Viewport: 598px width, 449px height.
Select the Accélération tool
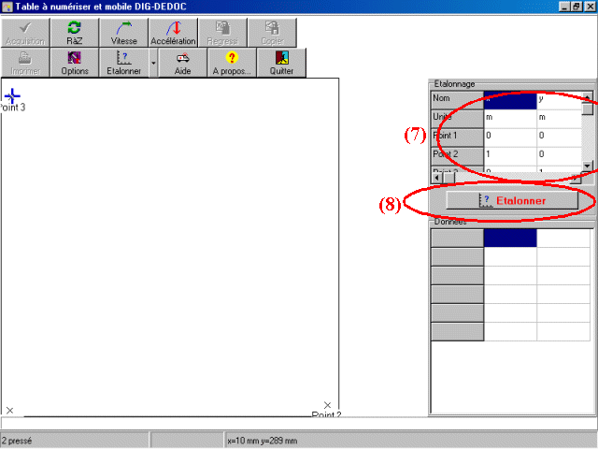tap(173, 34)
